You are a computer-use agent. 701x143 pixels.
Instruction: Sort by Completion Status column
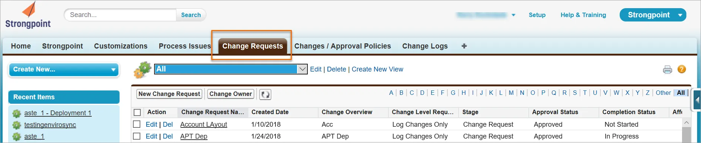[x=629, y=112]
